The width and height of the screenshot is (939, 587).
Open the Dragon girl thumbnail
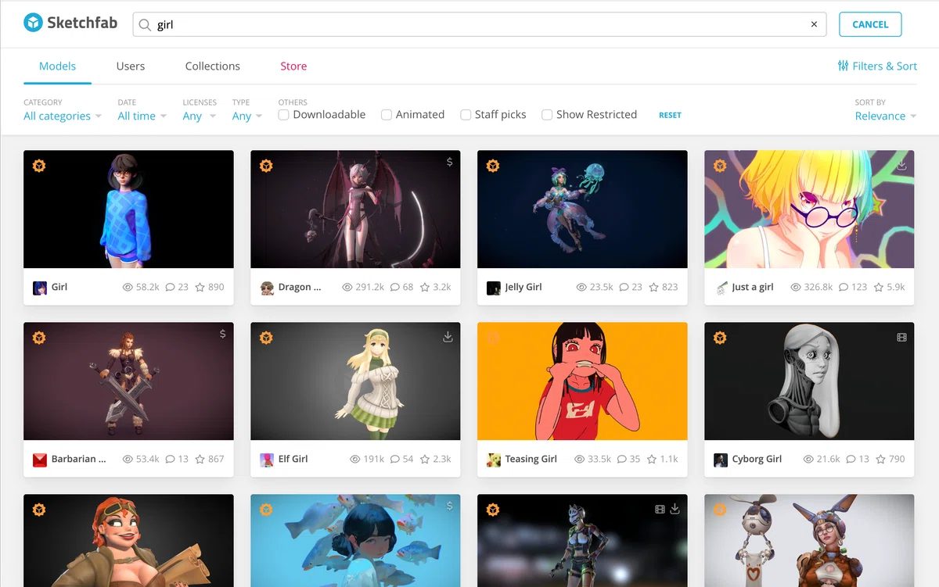point(355,209)
